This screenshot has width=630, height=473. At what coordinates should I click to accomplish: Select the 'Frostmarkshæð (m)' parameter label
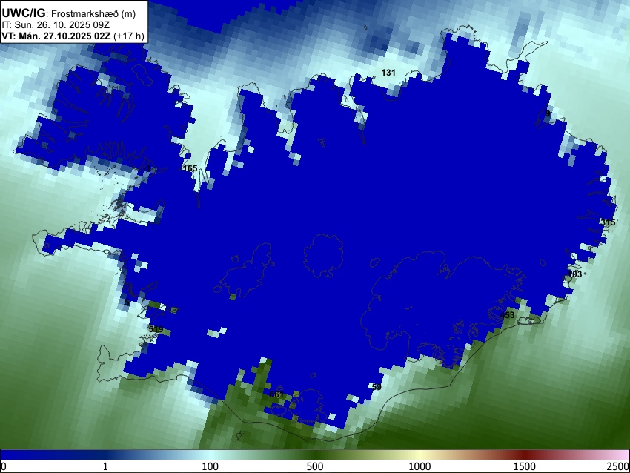[93, 13]
